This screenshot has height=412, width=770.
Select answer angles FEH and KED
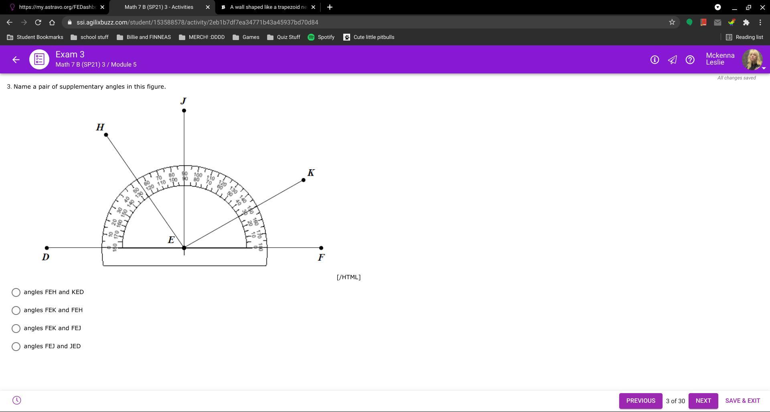tap(16, 292)
